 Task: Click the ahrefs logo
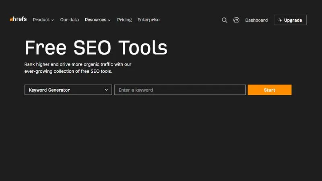point(18,19)
